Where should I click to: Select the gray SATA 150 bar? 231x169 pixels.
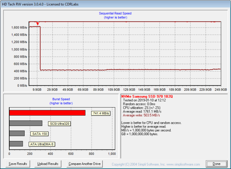coord(17,133)
